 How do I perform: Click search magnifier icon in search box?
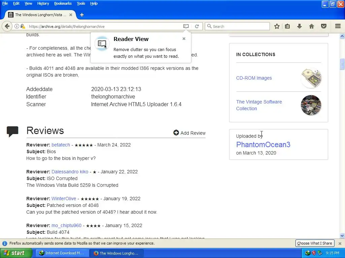pyautogui.click(x=209, y=26)
